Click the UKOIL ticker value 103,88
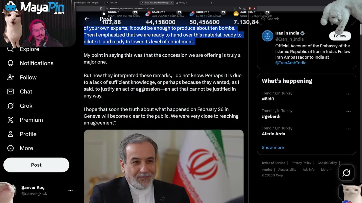This screenshot has height=203, width=362. [111, 22]
